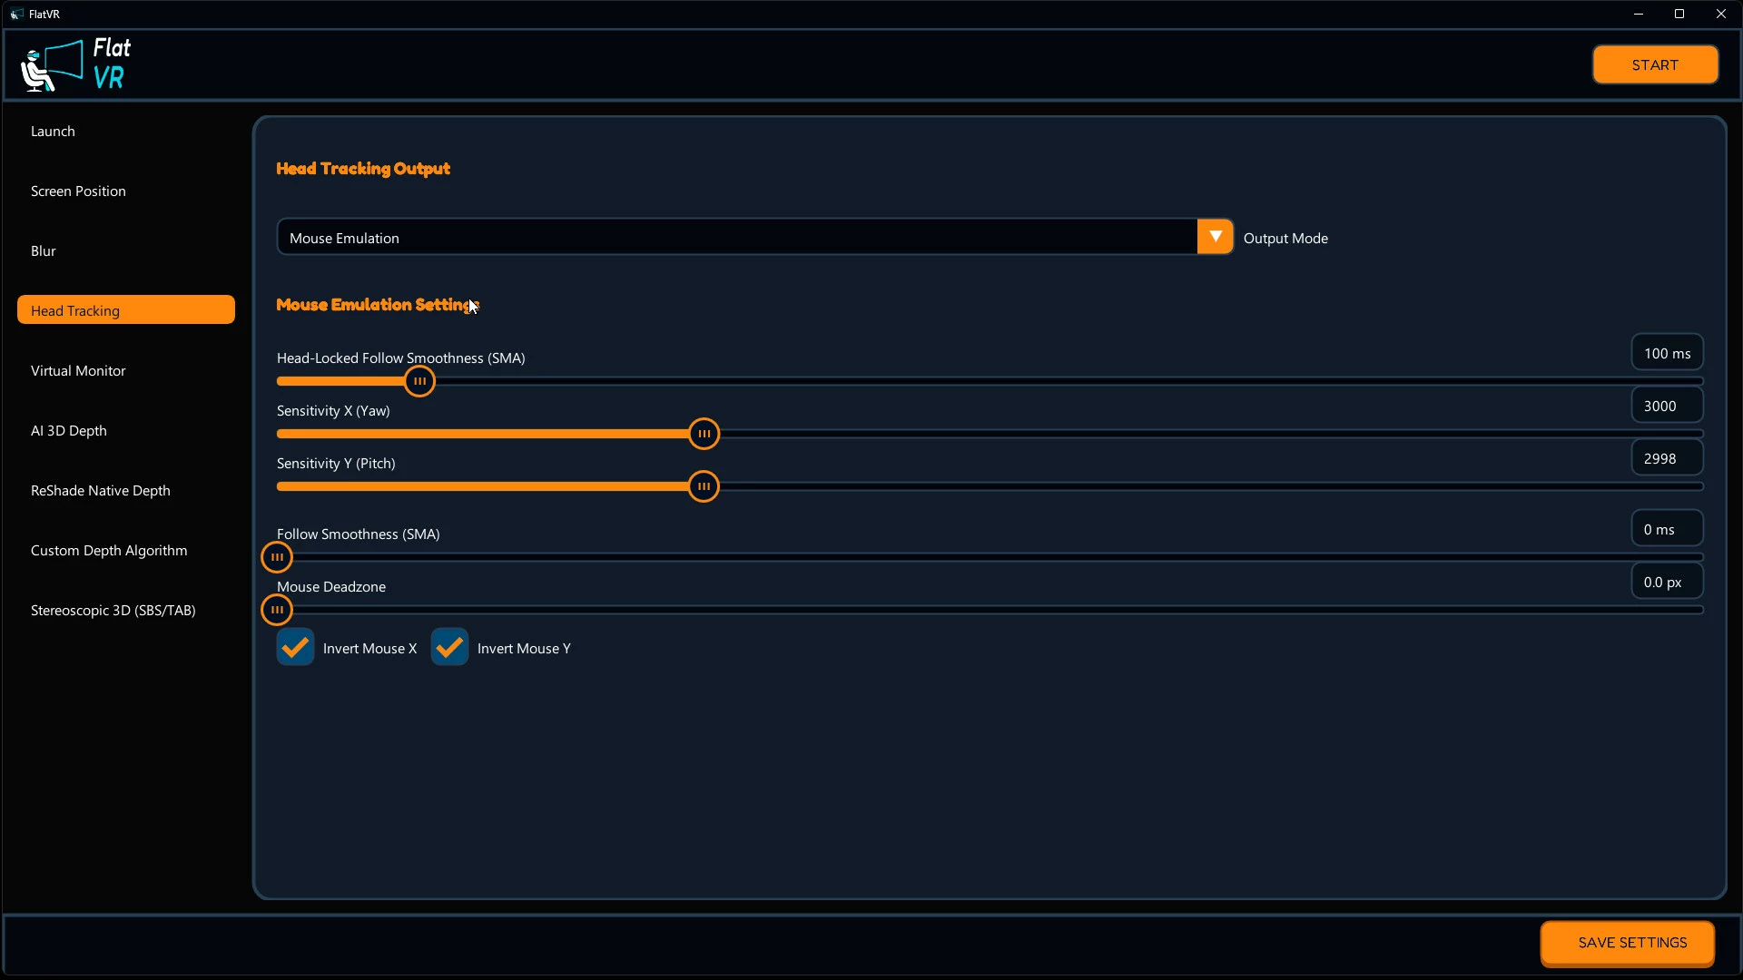This screenshot has width=1743, height=980.
Task: Click the Sensitivity Y (Pitch) slider handle
Action: click(x=704, y=486)
